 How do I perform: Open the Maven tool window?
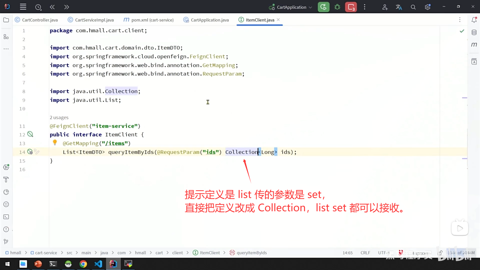click(x=474, y=44)
